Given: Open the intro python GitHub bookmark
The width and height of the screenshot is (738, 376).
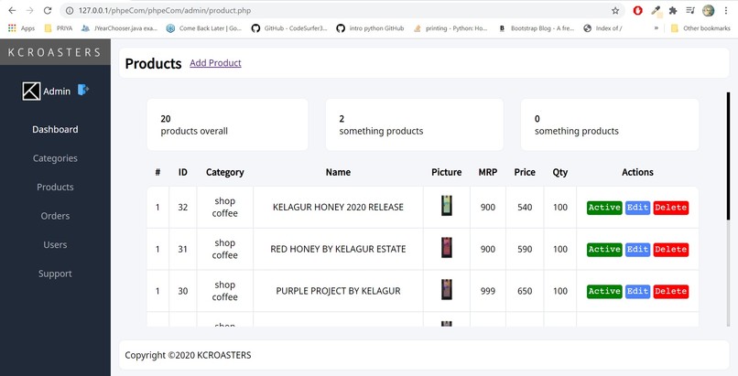Looking at the screenshot, I should coord(370,28).
